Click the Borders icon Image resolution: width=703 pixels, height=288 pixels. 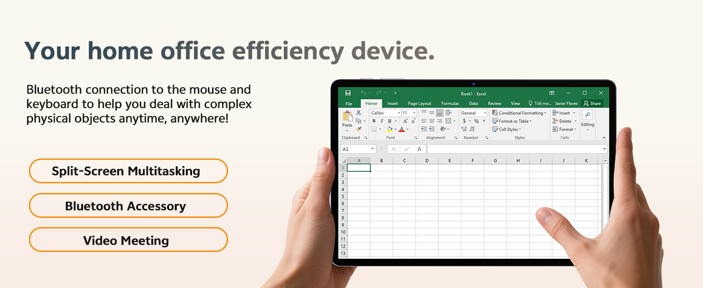coord(374,129)
